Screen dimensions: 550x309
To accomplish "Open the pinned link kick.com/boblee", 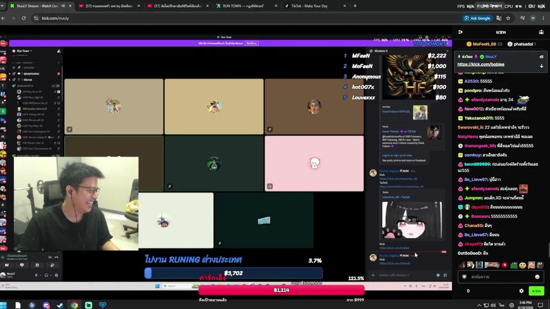I will (x=481, y=64).
